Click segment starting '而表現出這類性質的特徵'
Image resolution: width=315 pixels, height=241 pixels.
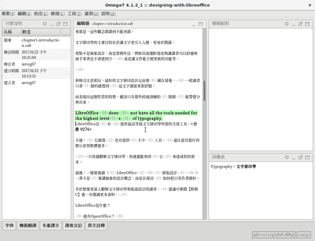(x=137, y=99)
